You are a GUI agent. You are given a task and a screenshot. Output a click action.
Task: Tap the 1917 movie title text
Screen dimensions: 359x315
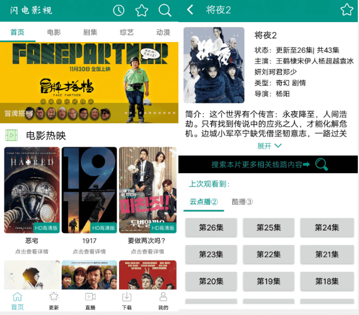pyautogui.click(x=89, y=241)
